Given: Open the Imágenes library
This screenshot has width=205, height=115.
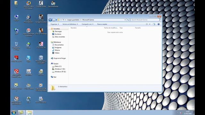Looking at the screenshot, I should [x=58, y=48].
